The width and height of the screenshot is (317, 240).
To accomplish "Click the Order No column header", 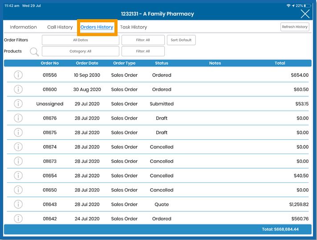I will point(50,63).
